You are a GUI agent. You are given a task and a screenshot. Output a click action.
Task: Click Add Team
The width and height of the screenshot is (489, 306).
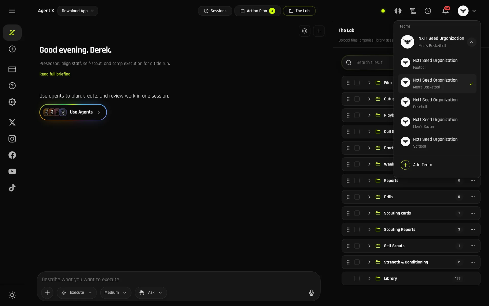click(437, 165)
